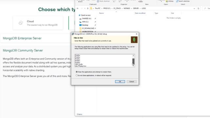Image resolution: width=210 pixels, height=118 pixels.
Task: Click 'MONGO' in the address breadcrumb
Action: click(x=127, y=8)
